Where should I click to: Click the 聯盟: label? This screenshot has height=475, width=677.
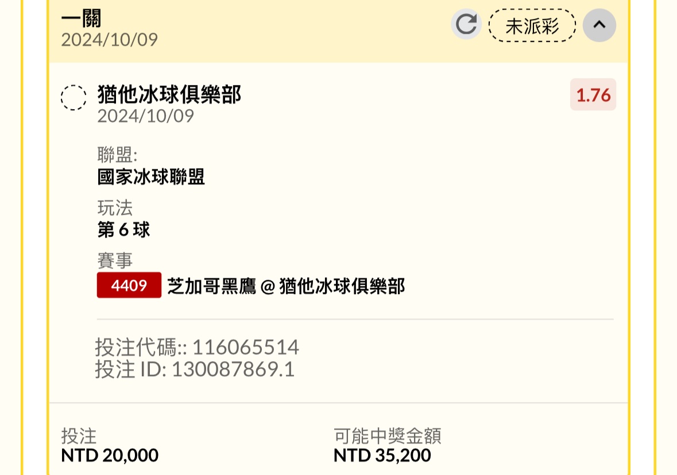point(117,155)
